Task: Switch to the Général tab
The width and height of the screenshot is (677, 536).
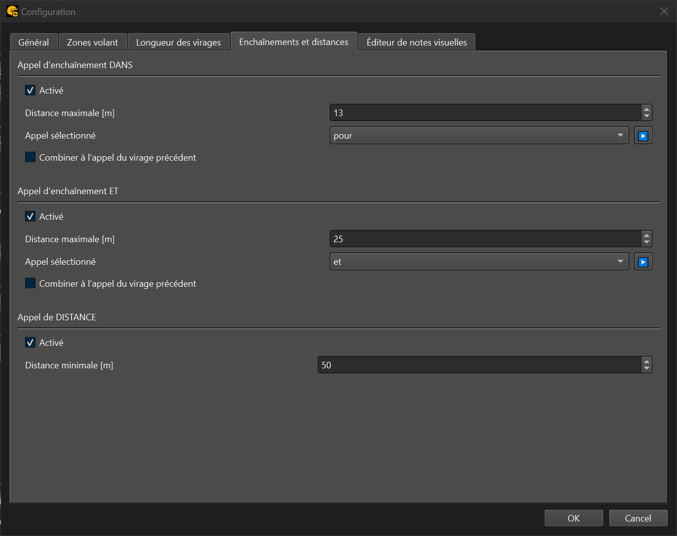Action: 34,43
